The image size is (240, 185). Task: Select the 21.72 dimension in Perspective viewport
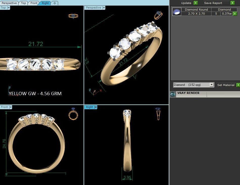click(123, 62)
